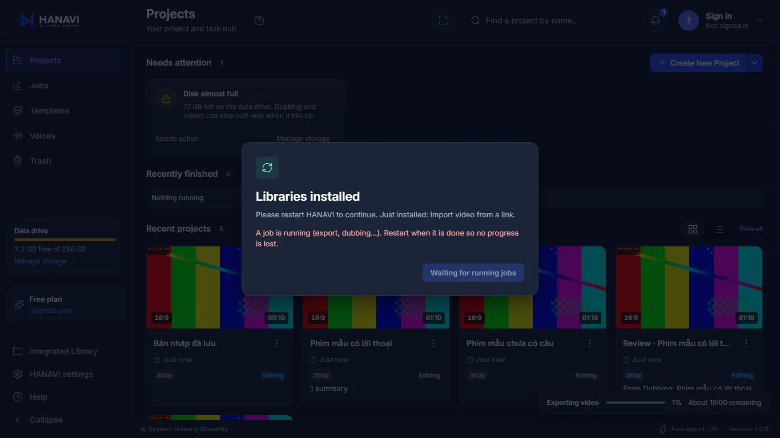Click the help question mark beside the Projects title

point(259,21)
